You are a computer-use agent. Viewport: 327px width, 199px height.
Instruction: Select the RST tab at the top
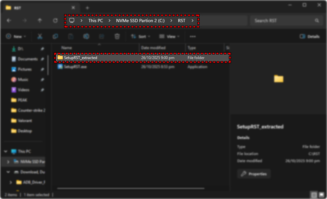(x=39, y=7)
